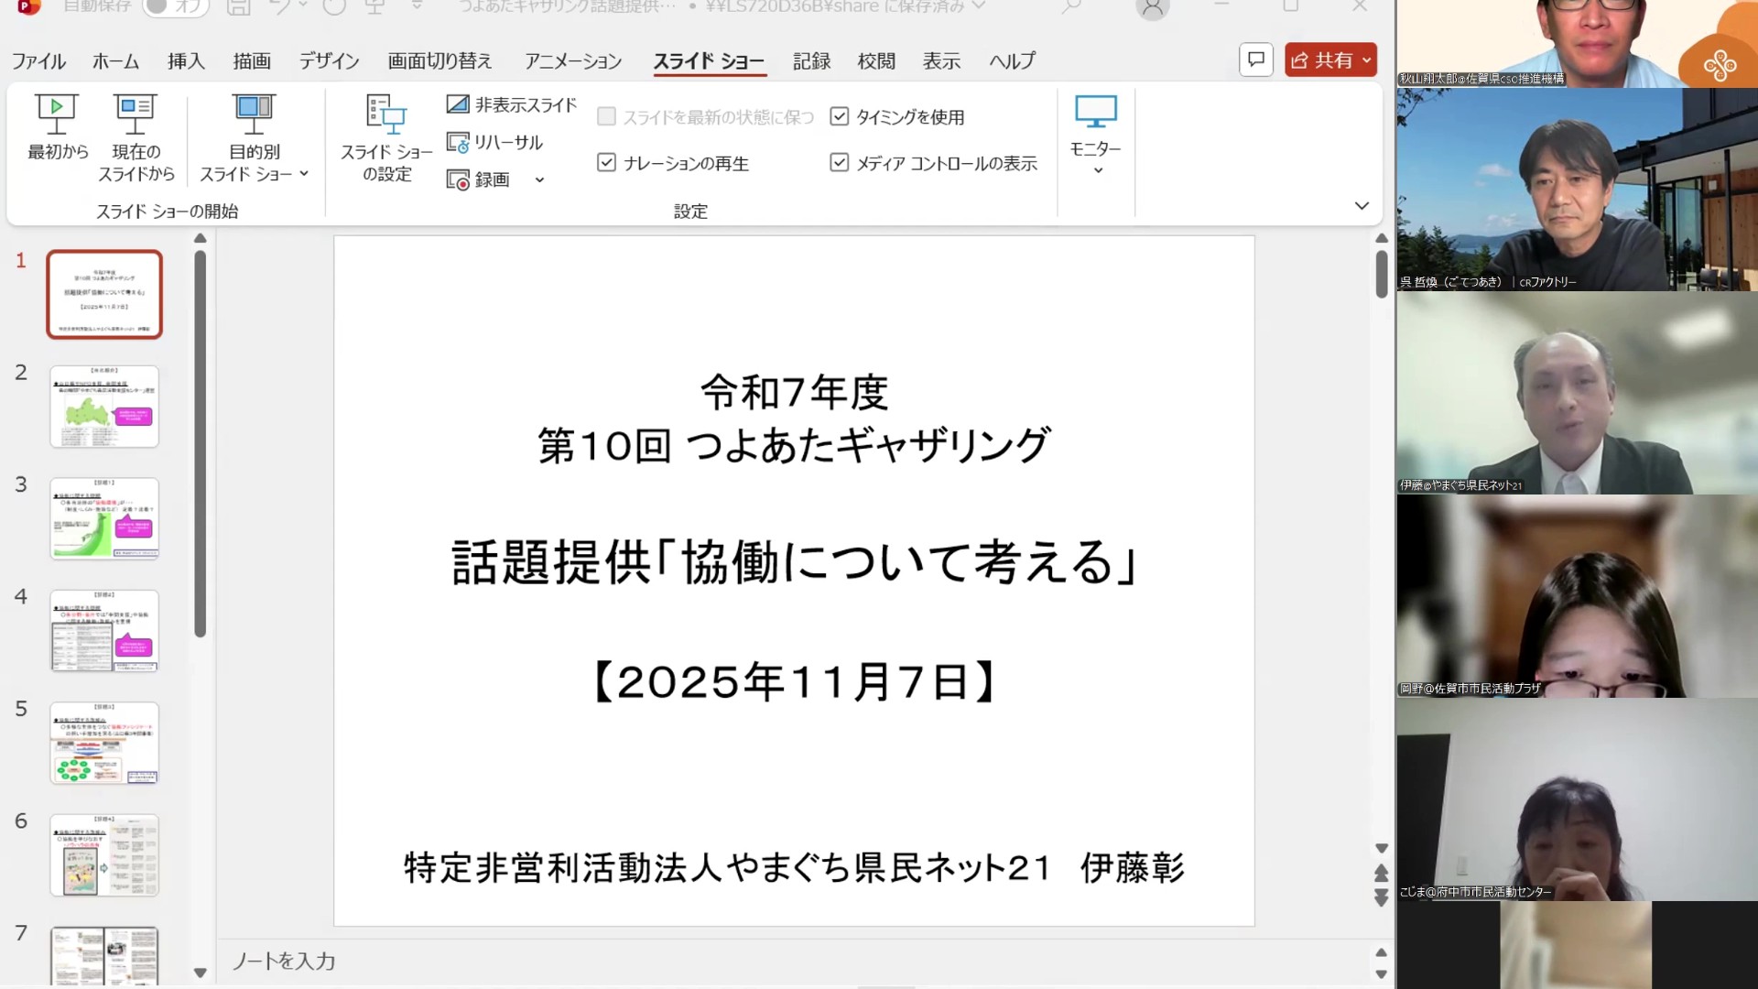1758x989 pixels.
Task: Toggle Use Timings (タイミングを使用) checkbox
Action: pyautogui.click(x=839, y=116)
